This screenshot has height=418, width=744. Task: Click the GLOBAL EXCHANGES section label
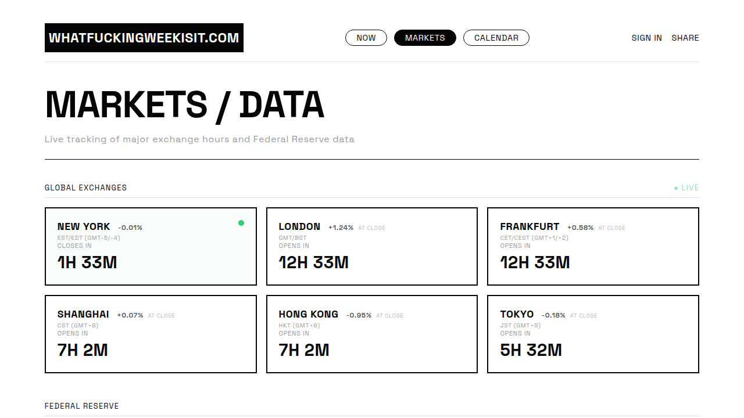pyautogui.click(x=85, y=188)
